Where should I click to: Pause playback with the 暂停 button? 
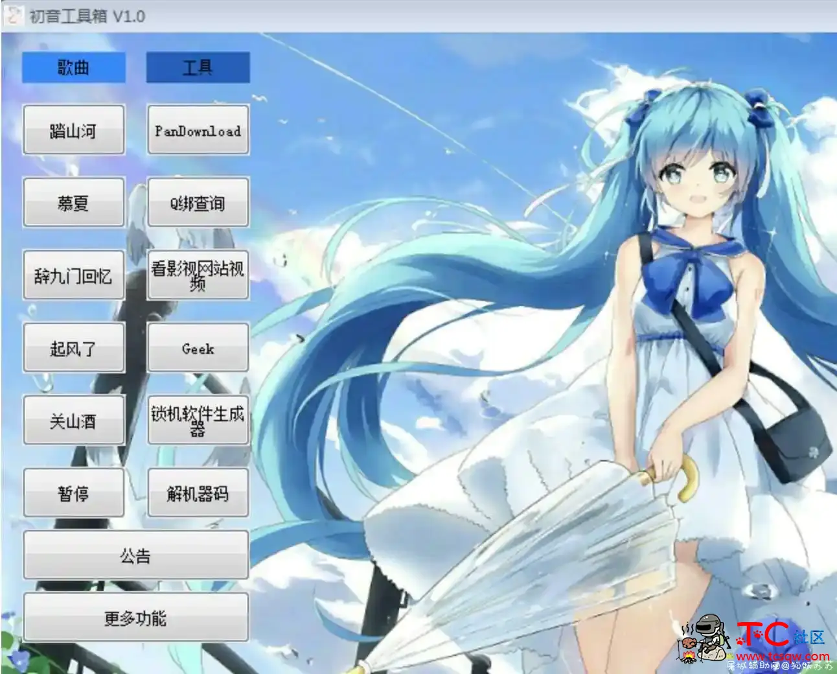coord(73,493)
